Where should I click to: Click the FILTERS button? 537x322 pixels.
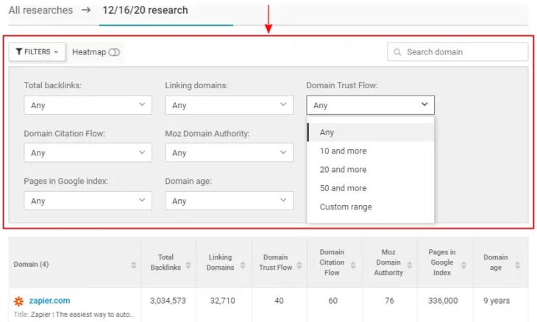37,52
